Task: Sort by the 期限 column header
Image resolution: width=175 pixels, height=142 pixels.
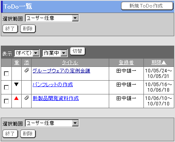Action: [159, 63]
